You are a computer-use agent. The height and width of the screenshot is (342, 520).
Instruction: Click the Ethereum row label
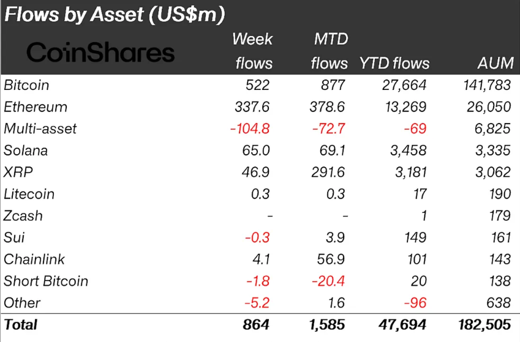(x=36, y=107)
